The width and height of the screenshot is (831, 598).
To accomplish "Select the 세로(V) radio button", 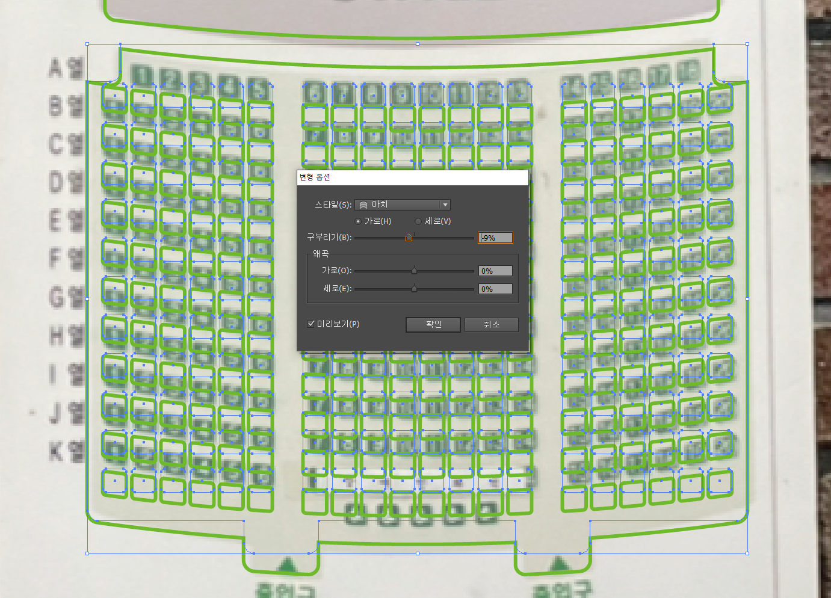I will [x=418, y=221].
